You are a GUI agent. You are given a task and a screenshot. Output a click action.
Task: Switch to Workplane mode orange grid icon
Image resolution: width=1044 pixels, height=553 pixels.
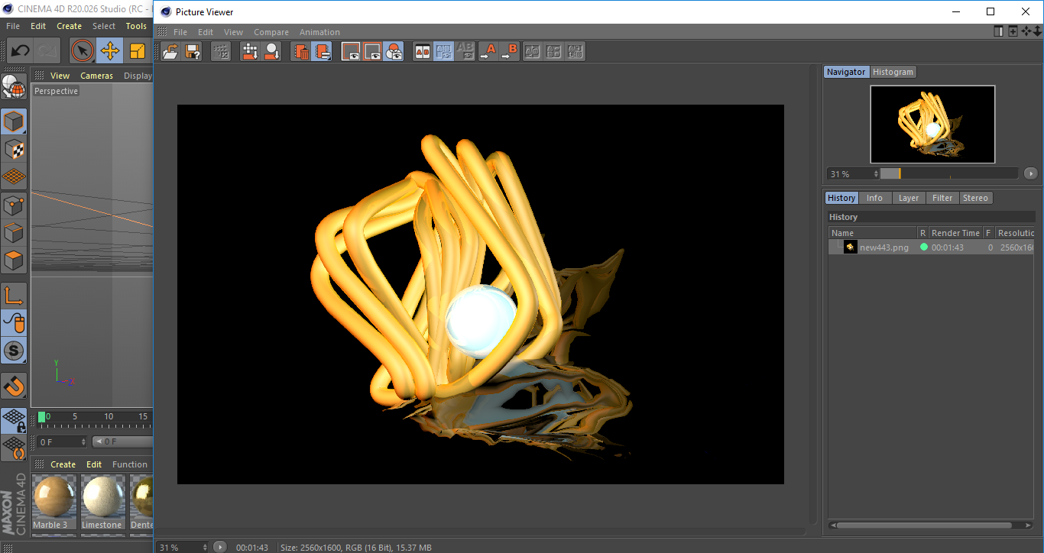point(14,176)
